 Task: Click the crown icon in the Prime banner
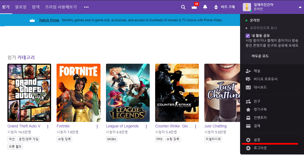tap(32, 20)
